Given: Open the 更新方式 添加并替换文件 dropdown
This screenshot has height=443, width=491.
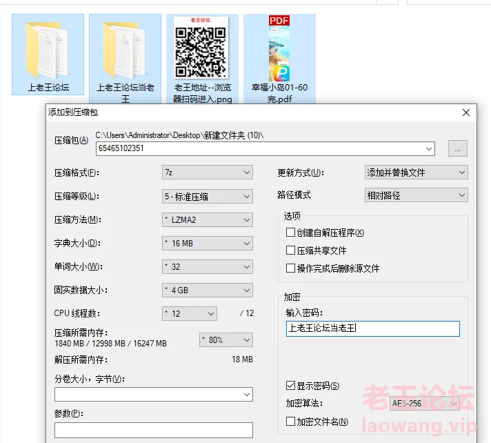Looking at the screenshot, I should coord(416,173).
